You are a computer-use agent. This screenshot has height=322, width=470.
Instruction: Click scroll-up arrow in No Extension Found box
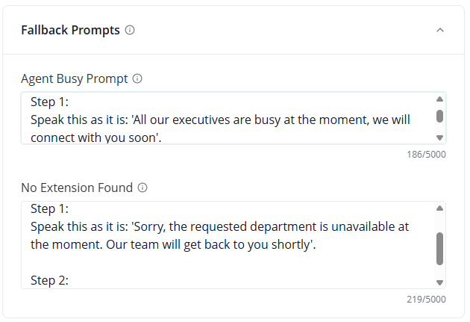point(439,208)
